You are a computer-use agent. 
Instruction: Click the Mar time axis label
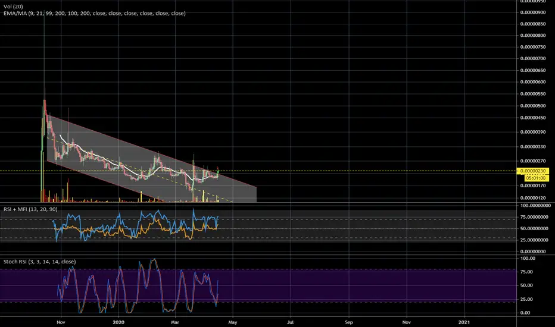click(x=175, y=322)
